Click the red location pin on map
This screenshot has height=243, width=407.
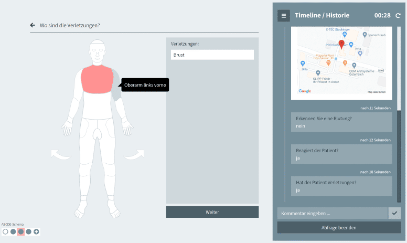tap(341, 44)
